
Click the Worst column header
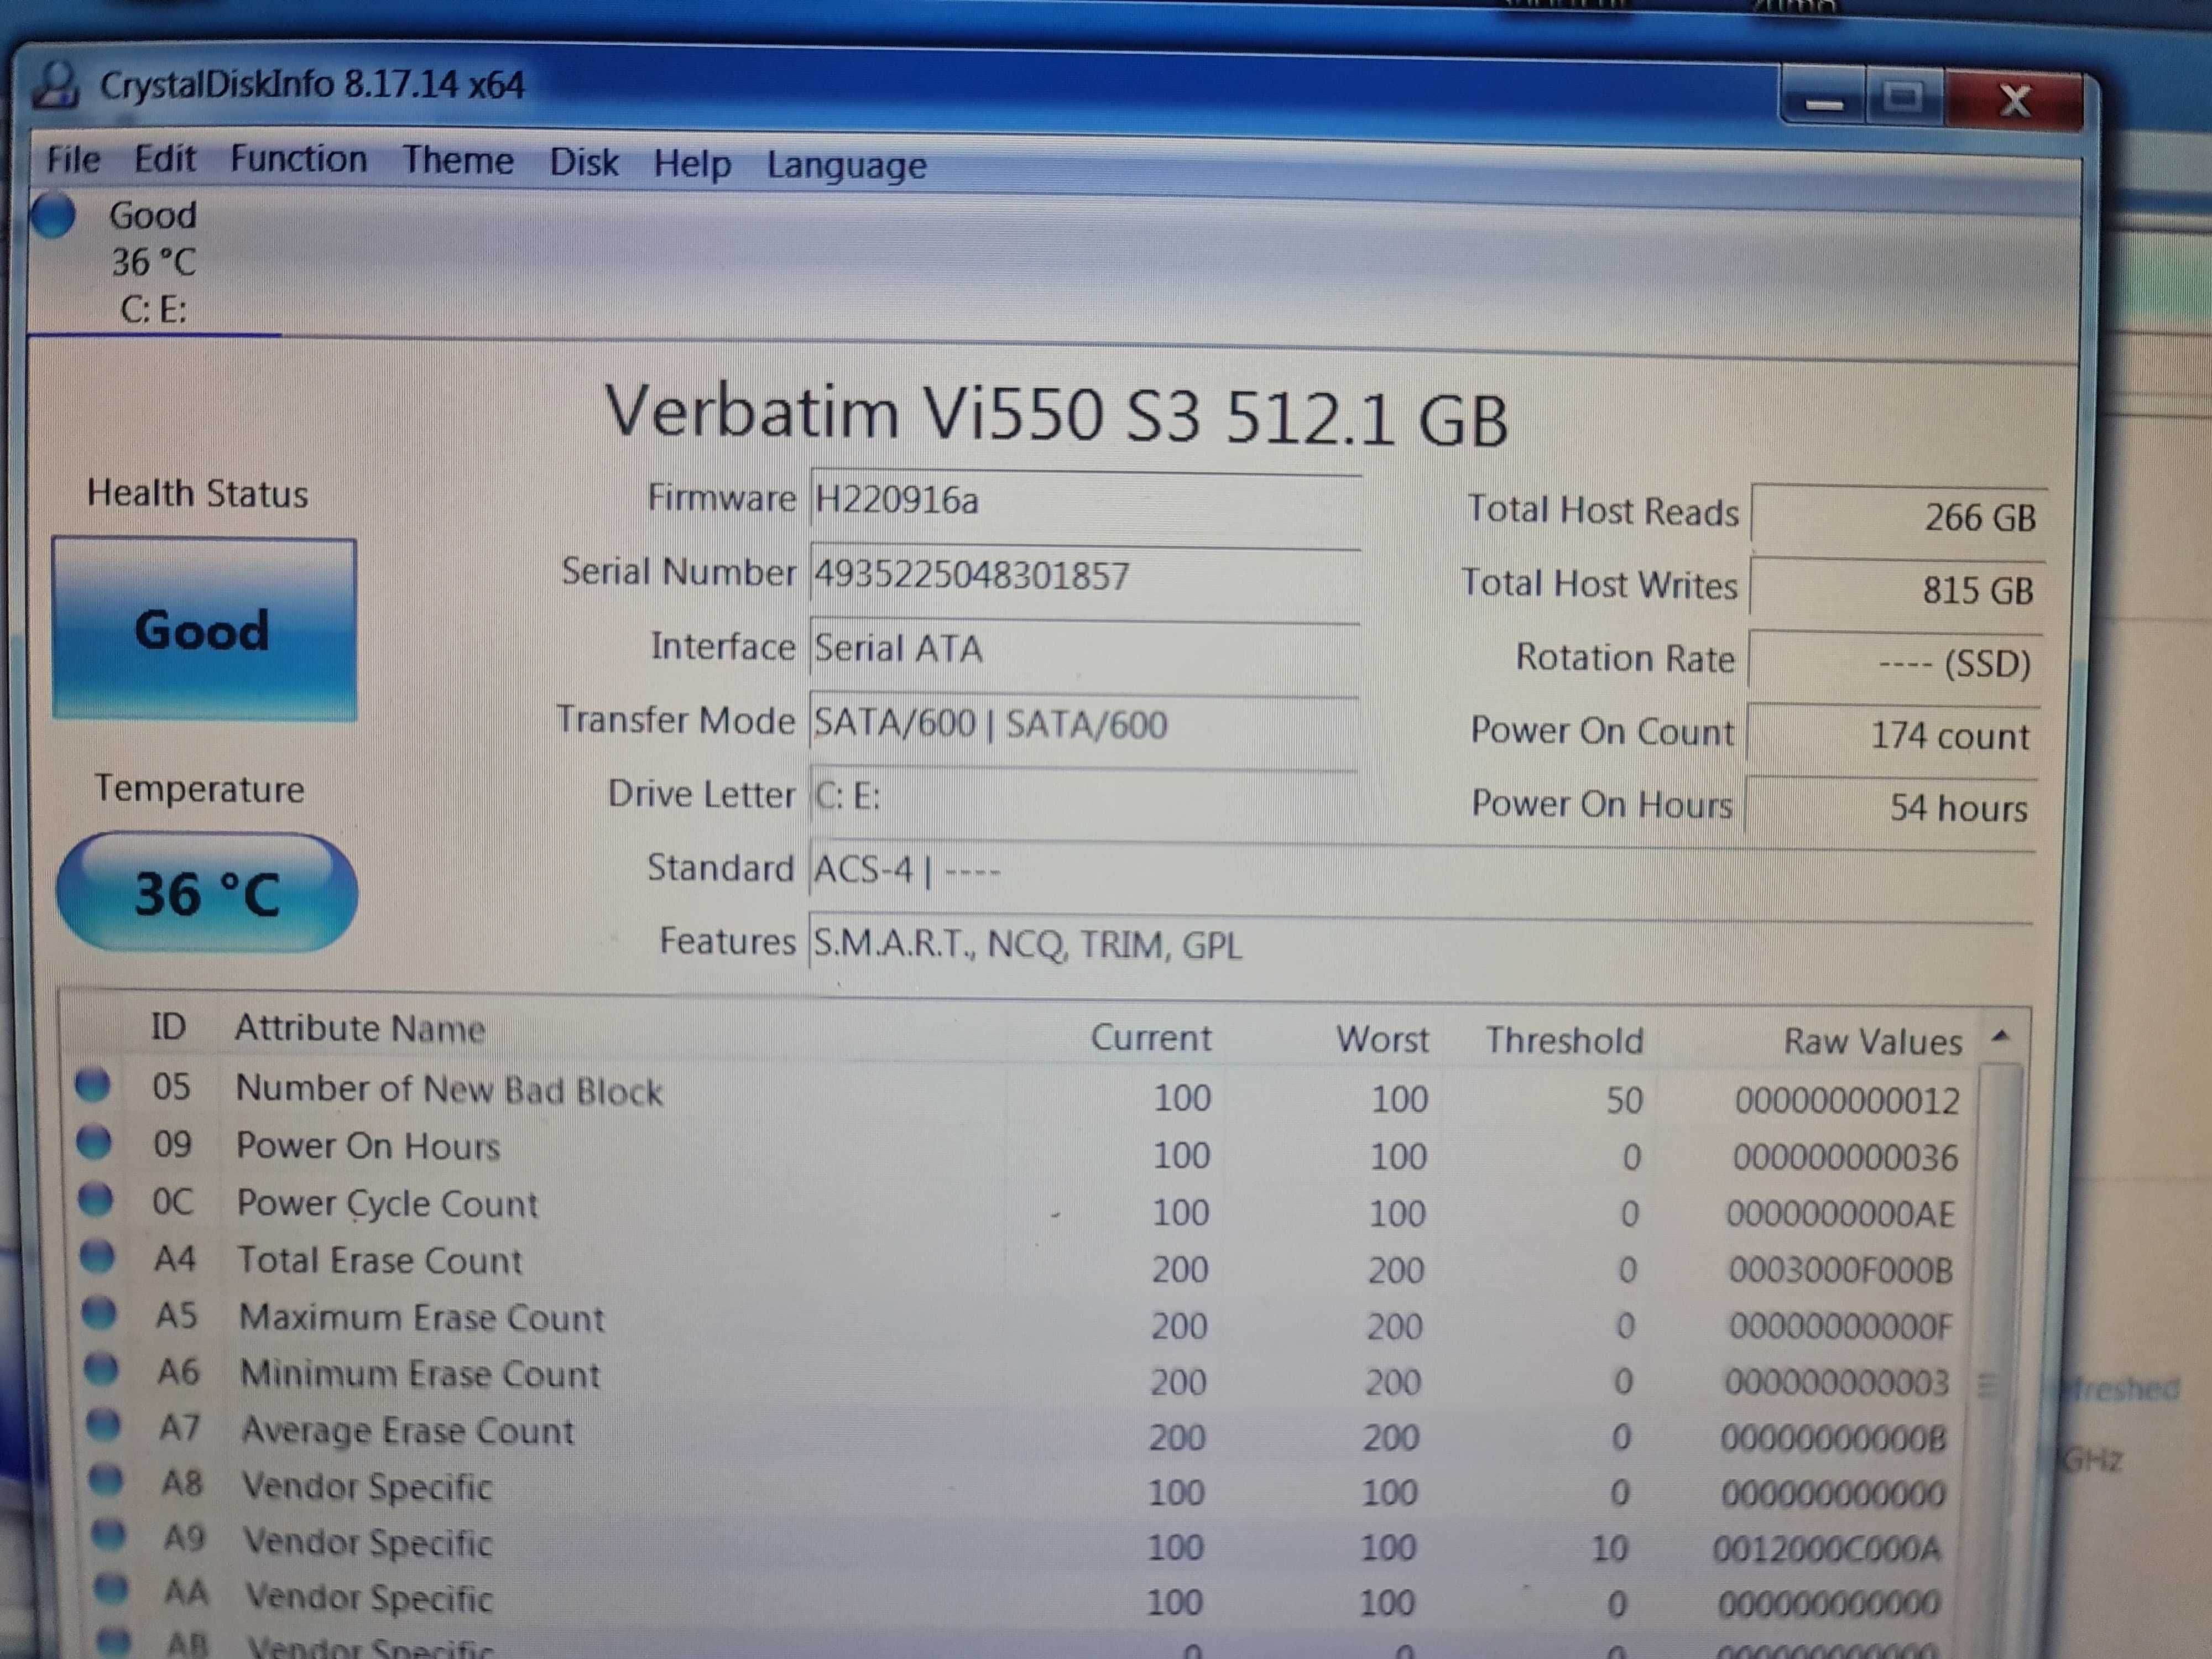pos(1382,1039)
